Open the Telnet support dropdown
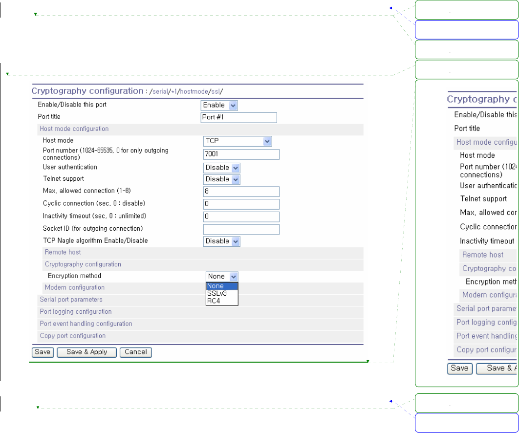This screenshot has height=433, width=519. tap(221, 179)
